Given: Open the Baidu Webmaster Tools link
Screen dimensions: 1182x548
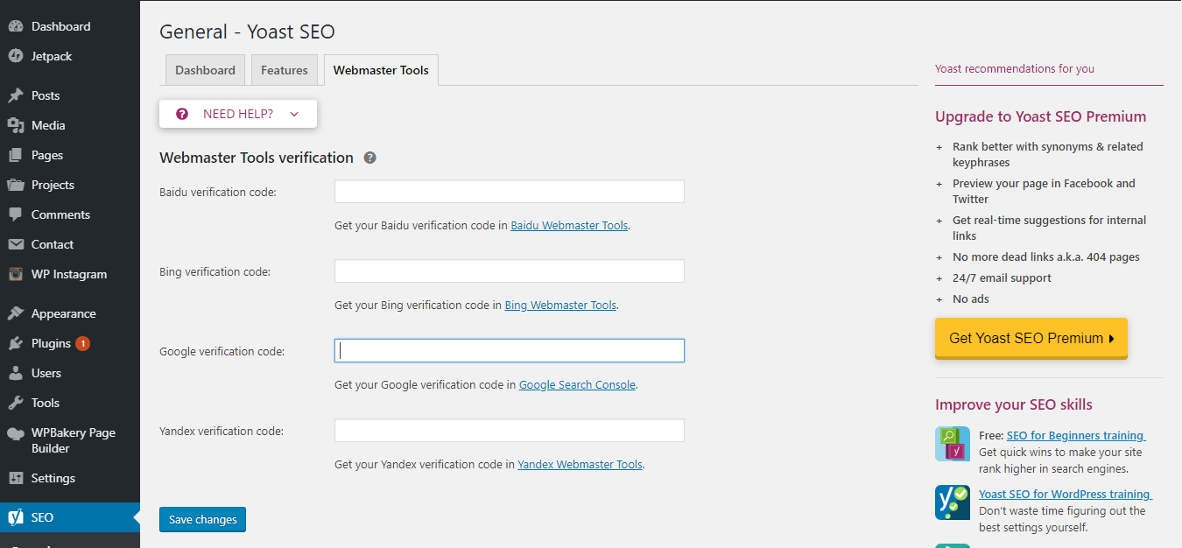Looking at the screenshot, I should click(569, 225).
